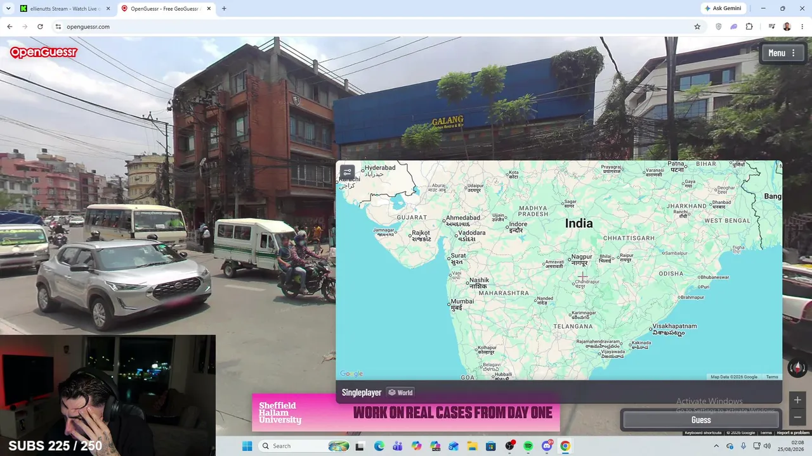Reset view using the compass icon
812x456 pixels.
tap(797, 367)
